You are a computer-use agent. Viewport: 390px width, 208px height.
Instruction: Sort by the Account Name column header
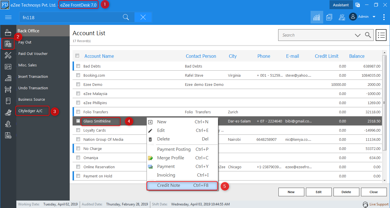coord(99,56)
